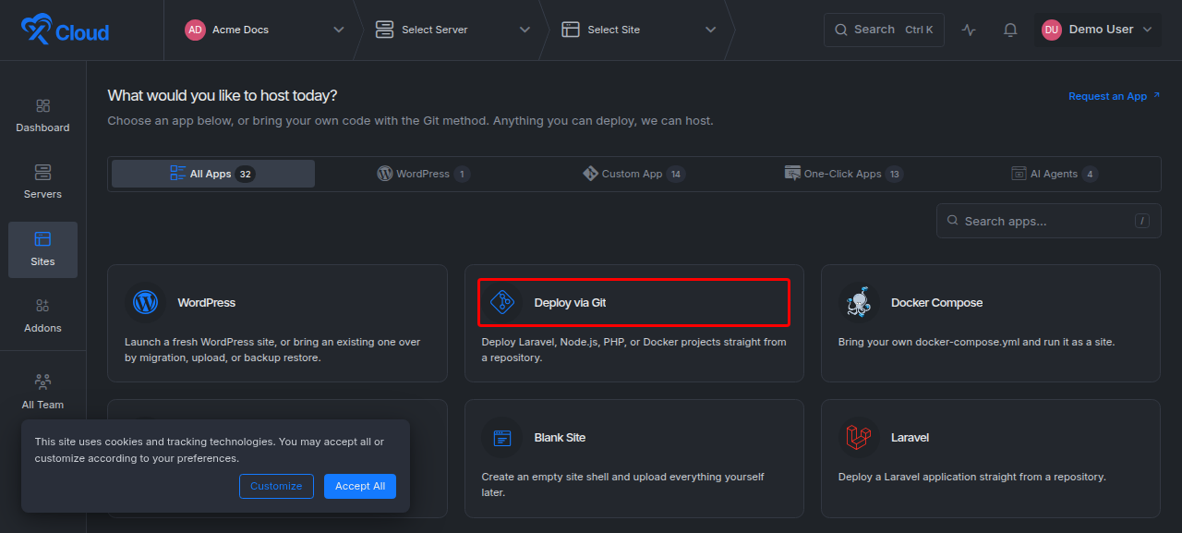Click the xCloud logo
Screen dimensions: 1182x533
[65, 30]
